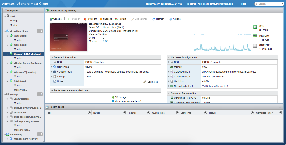Click the Search input field

pos(269,4)
